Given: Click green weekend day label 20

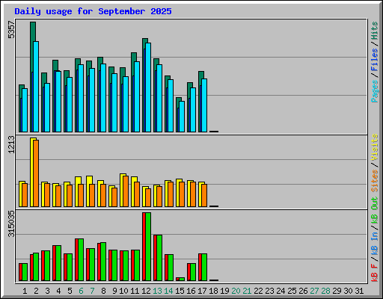Looking at the screenshot, I should [236, 291].
